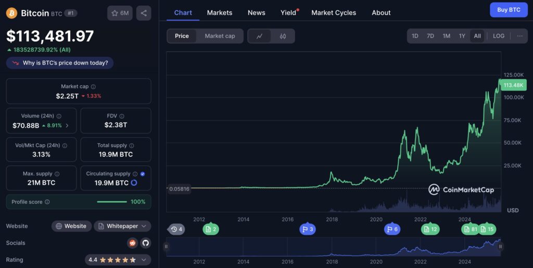The width and height of the screenshot is (533, 268).
Task: Click the 3.13% Vol/Mkt Cap value
Action: click(x=41, y=155)
